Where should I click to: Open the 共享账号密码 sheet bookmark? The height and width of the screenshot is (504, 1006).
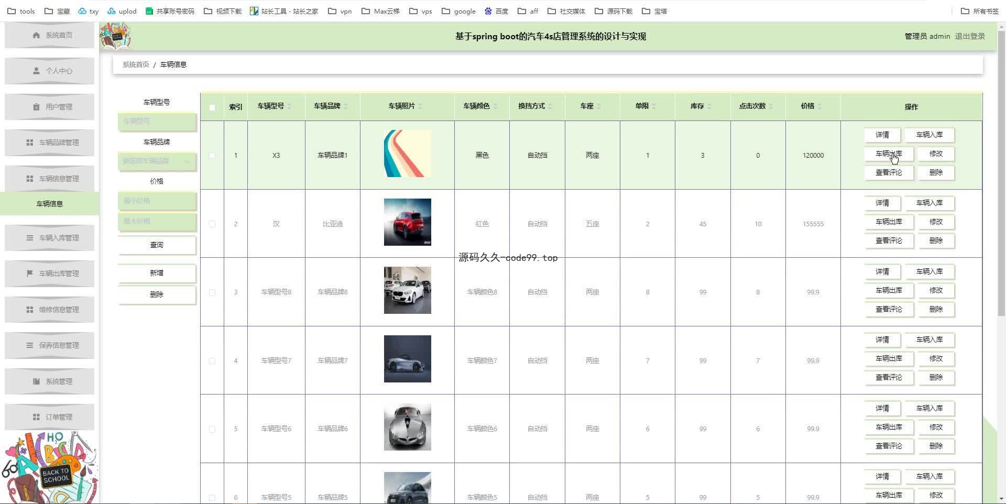pos(170,11)
